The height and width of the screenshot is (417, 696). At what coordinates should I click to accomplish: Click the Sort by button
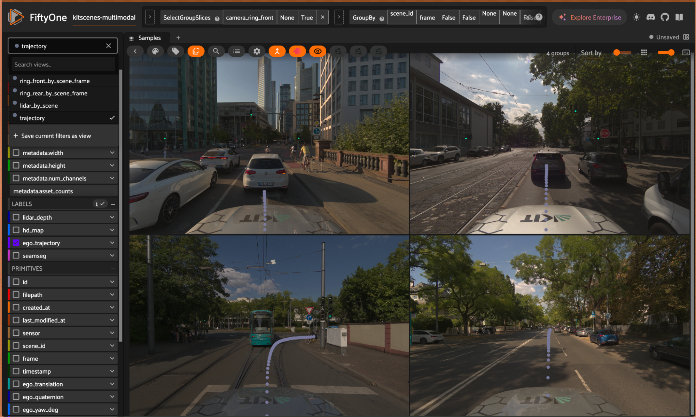click(x=591, y=53)
